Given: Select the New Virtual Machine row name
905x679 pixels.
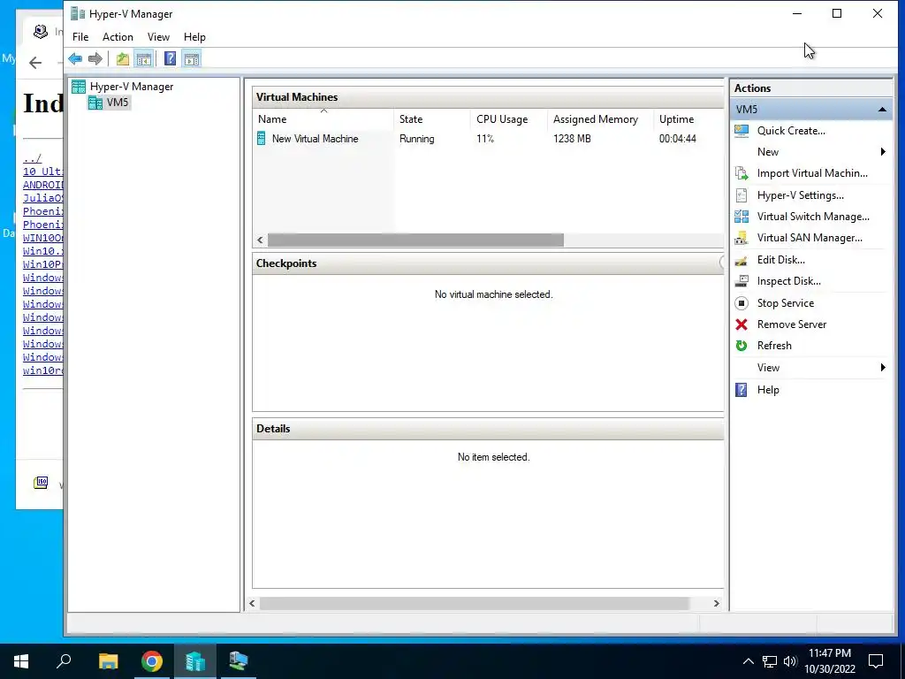Looking at the screenshot, I should 316,139.
